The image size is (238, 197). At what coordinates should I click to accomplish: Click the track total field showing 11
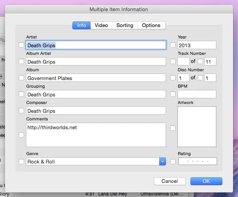(210, 61)
